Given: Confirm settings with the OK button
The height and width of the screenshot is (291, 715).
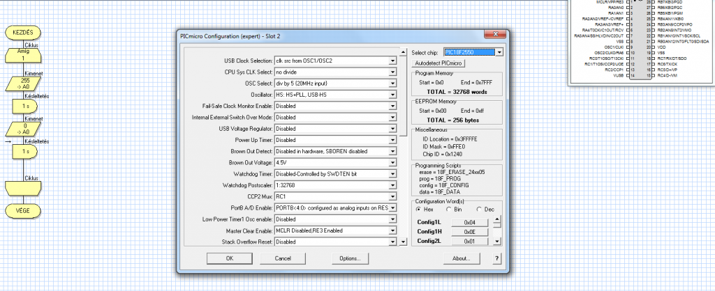Looking at the screenshot, I should 229,258.
